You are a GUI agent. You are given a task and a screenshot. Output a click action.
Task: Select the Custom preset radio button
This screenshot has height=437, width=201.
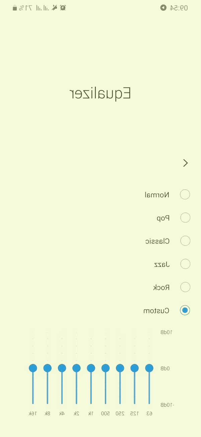tap(185, 311)
